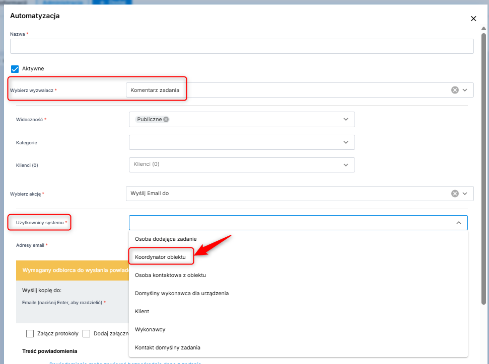The width and height of the screenshot is (489, 364).
Task: Open the Widoczność dropdown chevron
Action: click(346, 120)
